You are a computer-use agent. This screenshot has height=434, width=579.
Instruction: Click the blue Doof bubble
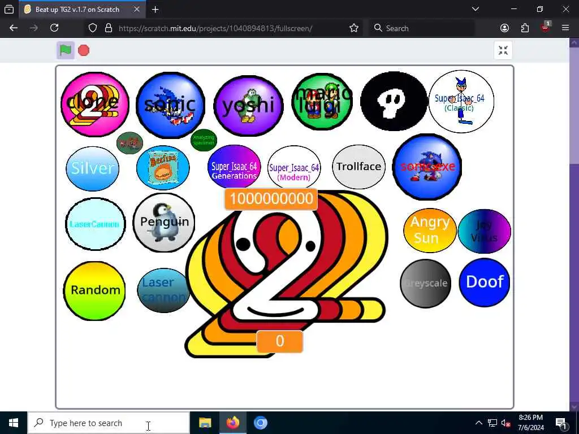[484, 283]
